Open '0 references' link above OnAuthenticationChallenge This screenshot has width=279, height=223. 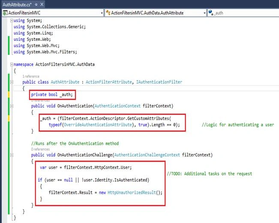pos(40,149)
